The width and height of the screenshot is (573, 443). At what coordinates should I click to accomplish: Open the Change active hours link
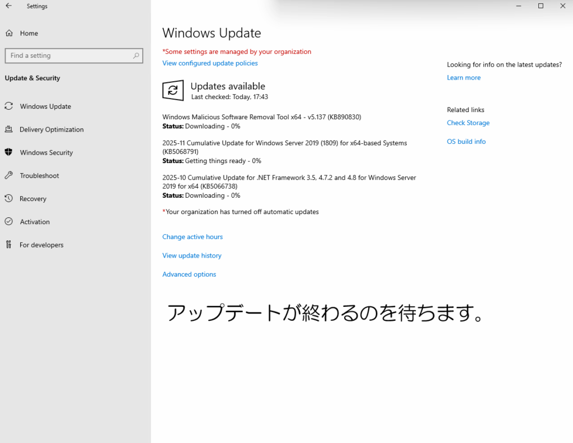coord(192,237)
